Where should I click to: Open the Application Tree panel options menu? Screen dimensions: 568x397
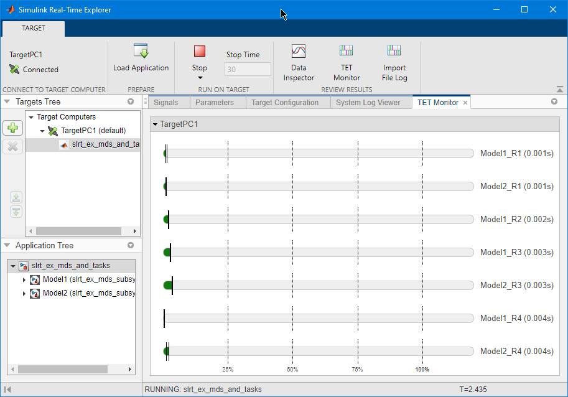point(131,246)
